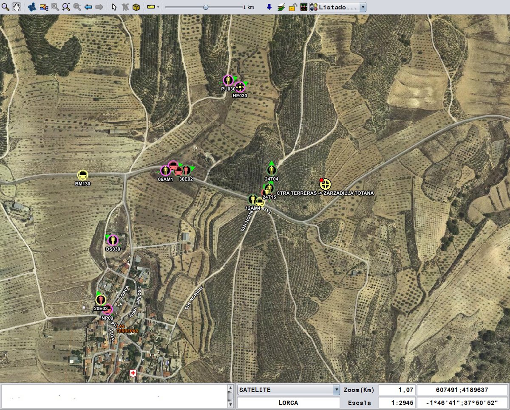Activate the hand pan tool
The image size is (510, 410).
point(17,7)
